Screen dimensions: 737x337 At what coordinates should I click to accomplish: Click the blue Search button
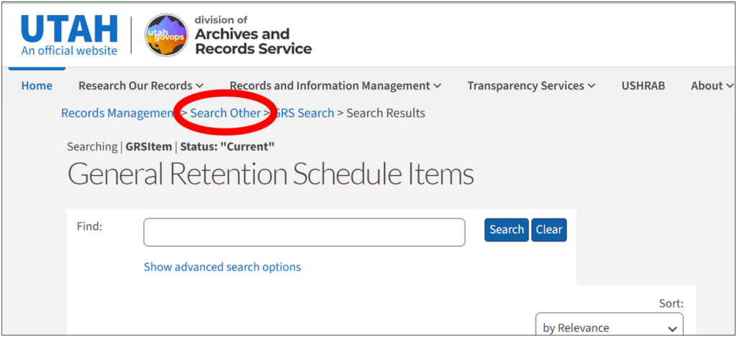[x=506, y=229]
